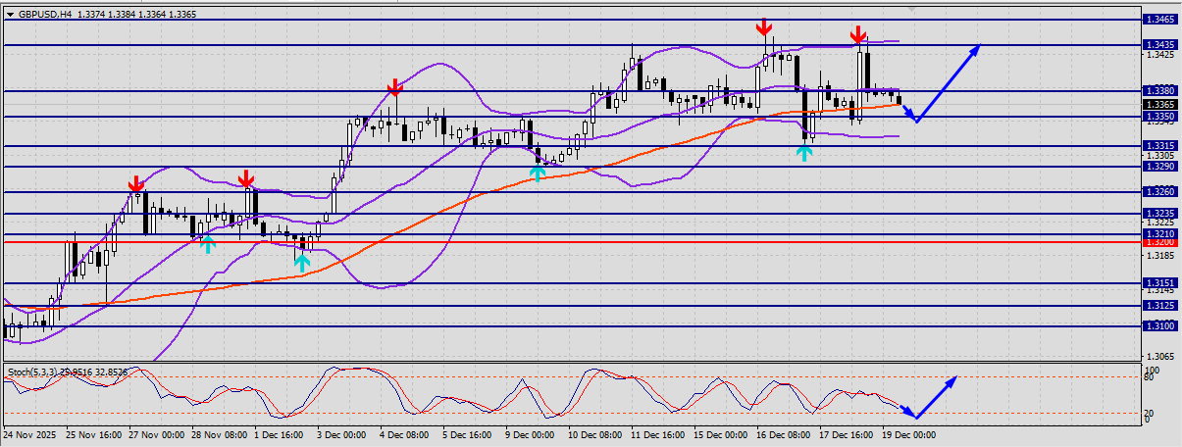The image size is (1182, 447).
Task: Select the 1.3380 price level label
Action: [1160, 91]
